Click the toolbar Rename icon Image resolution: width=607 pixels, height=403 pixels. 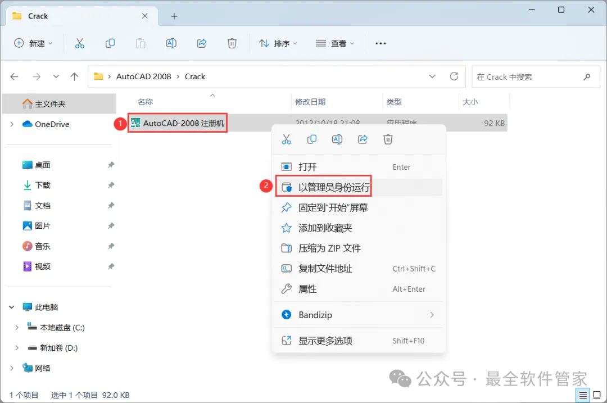[171, 43]
